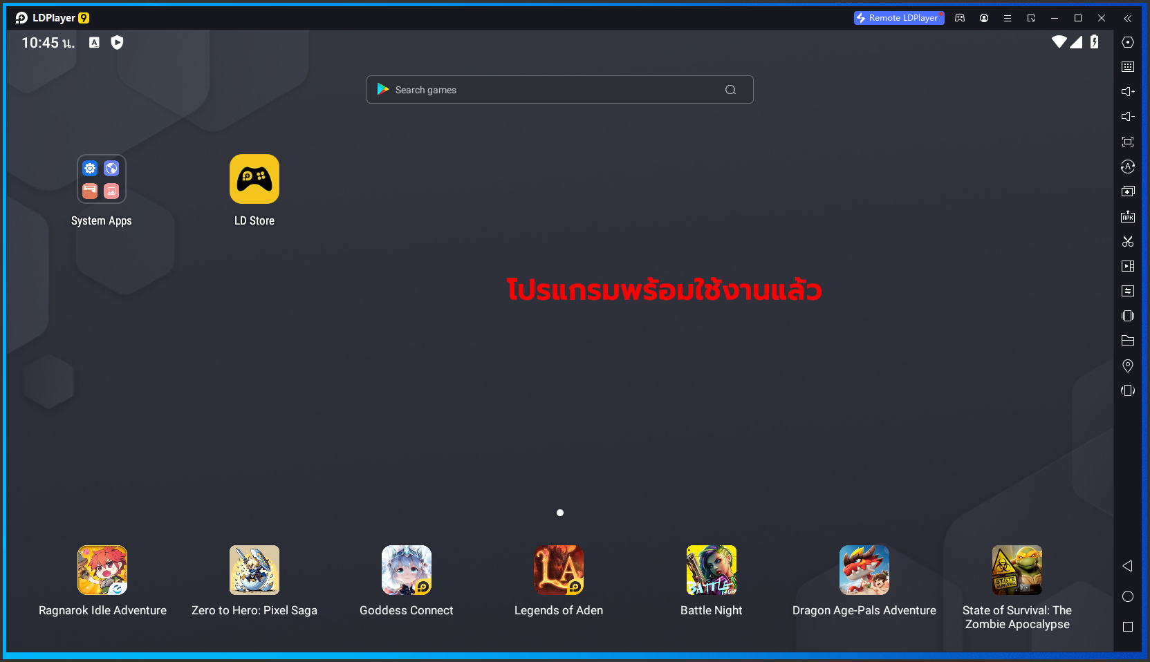Click the Remote LDPlayer button
Viewport: 1150px width, 662px height.
[x=898, y=17]
